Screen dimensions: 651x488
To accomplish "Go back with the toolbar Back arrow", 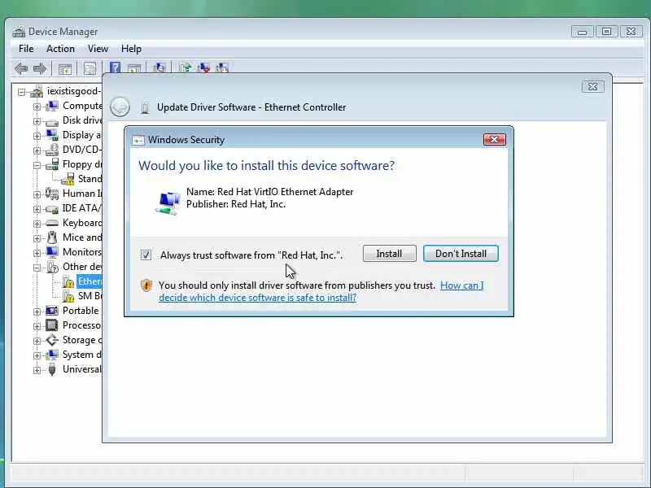I will coord(21,68).
